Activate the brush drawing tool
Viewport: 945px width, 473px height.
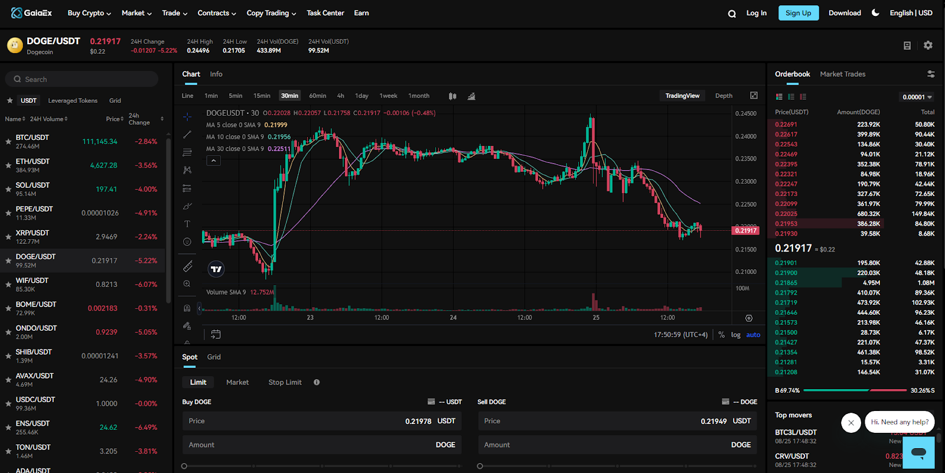[187, 206]
